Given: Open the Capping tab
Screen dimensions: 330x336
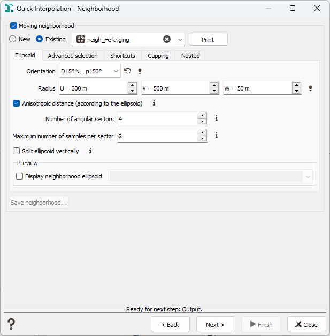Looking at the screenshot, I should click(158, 56).
